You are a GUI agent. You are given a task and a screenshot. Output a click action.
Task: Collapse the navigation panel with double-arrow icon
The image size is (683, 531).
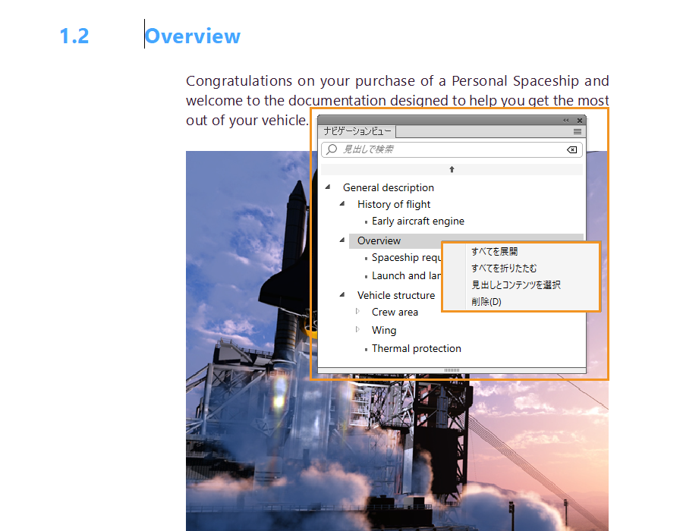point(566,120)
